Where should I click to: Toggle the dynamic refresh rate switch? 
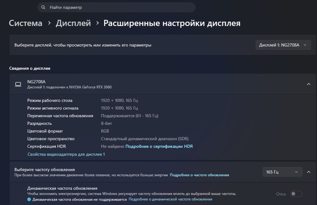[x=296, y=194]
